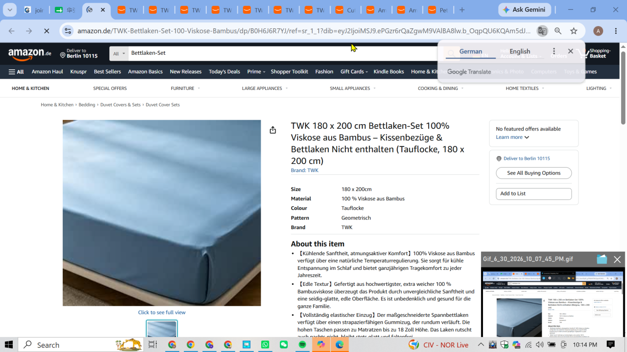Open folder for the saved GIF file

coord(602,259)
